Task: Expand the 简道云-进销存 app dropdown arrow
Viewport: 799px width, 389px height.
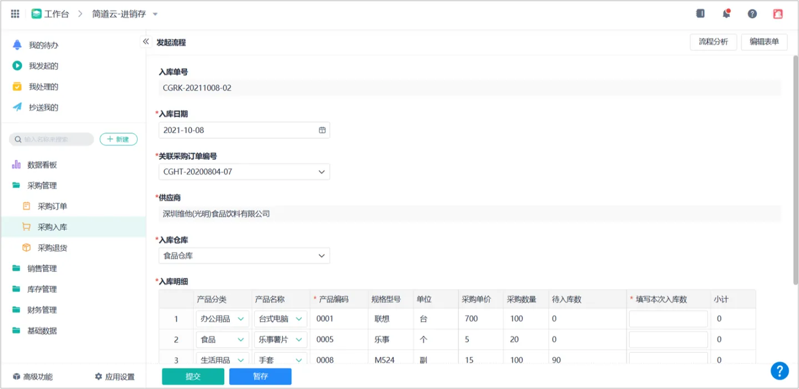Action: pos(155,14)
